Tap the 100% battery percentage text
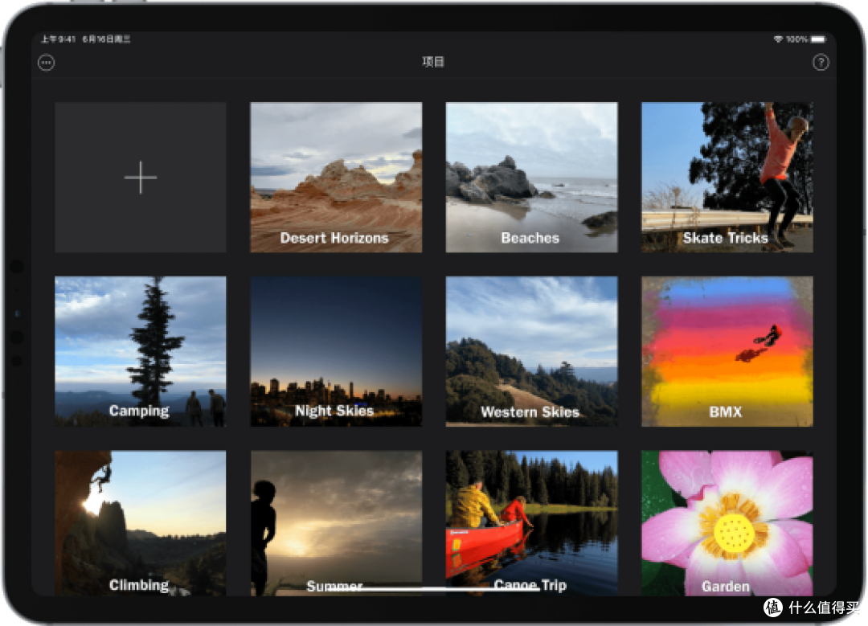The width and height of the screenshot is (868, 626). (796, 39)
